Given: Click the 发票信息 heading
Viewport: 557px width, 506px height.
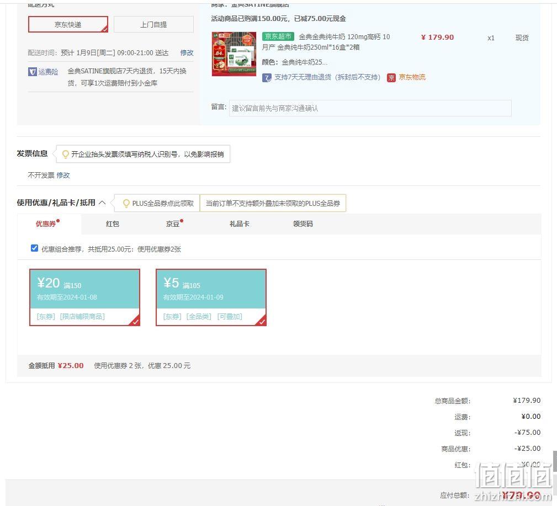Looking at the screenshot, I should click(32, 153).
